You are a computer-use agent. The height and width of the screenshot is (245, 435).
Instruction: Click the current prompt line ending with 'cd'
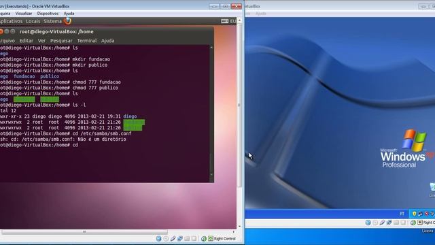(x=39, y=145)
